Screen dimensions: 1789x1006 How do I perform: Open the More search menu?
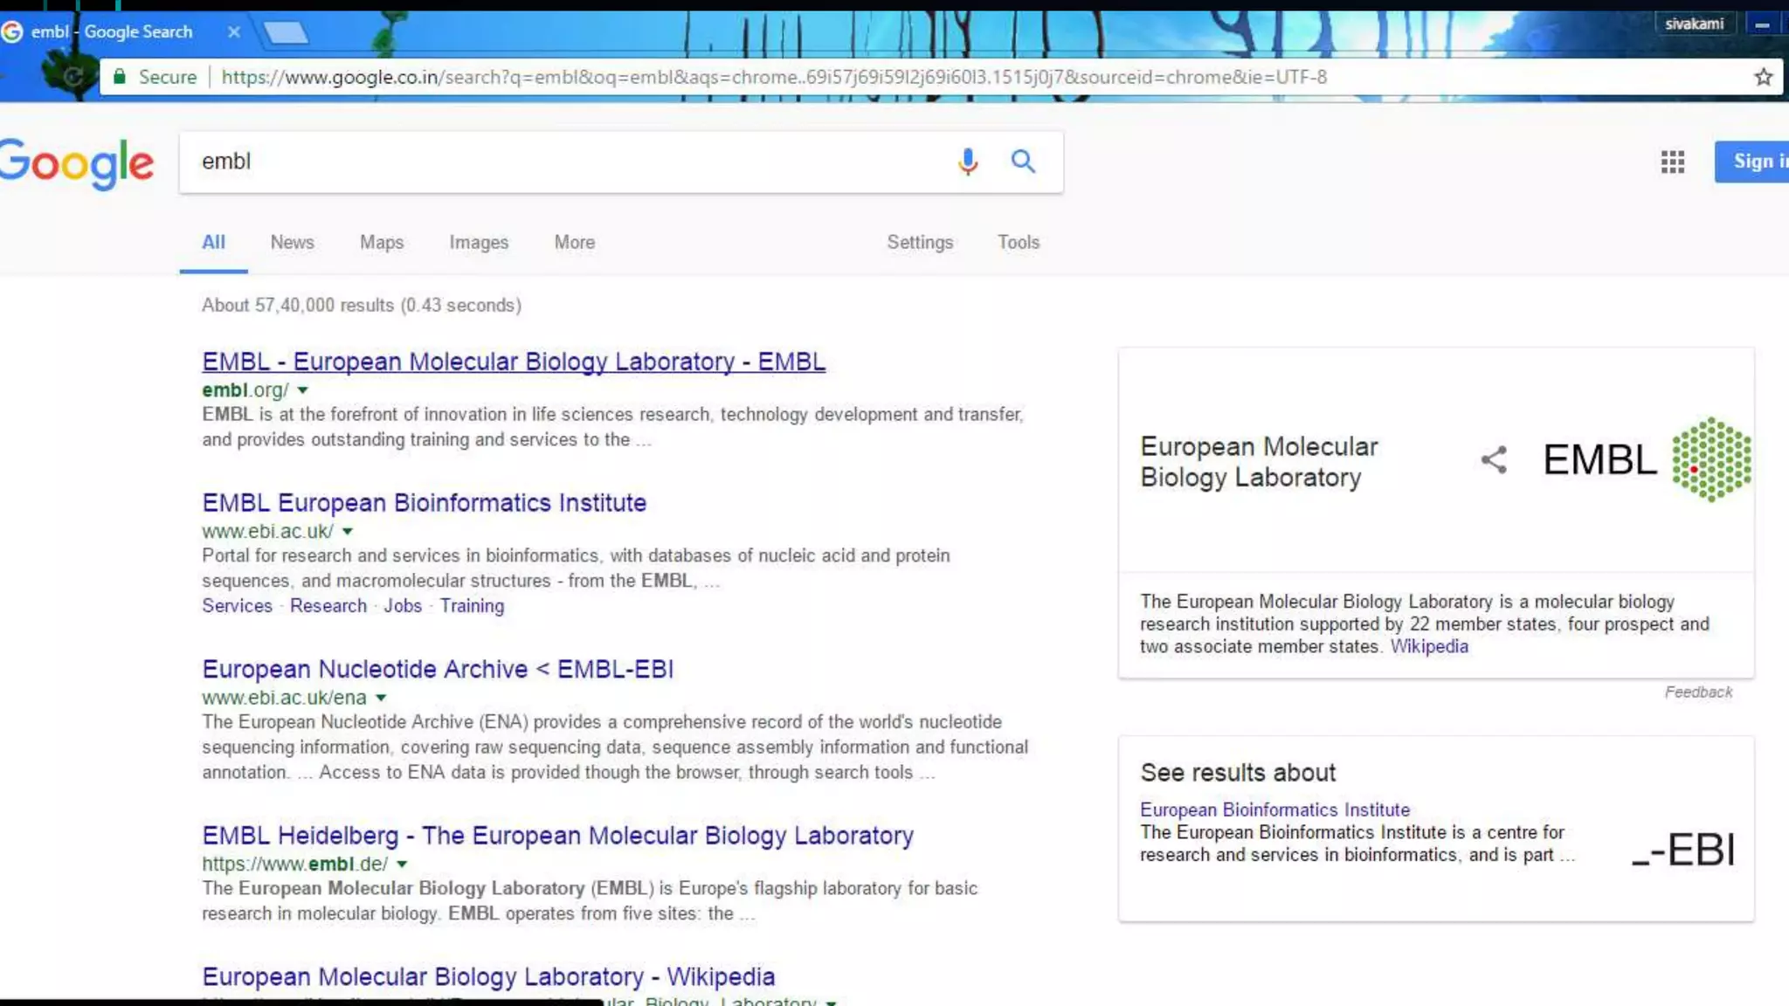pos(574,242)
